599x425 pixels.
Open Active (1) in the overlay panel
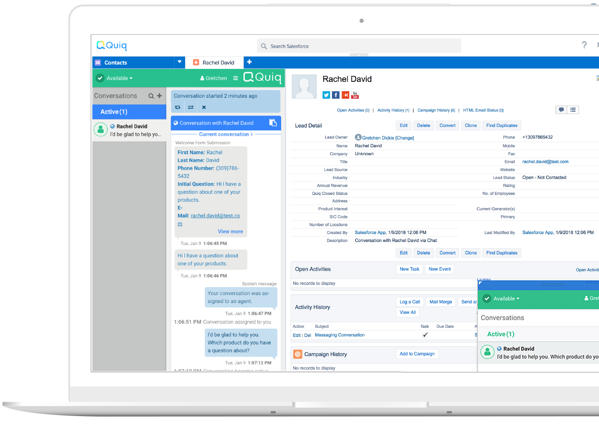501,334
